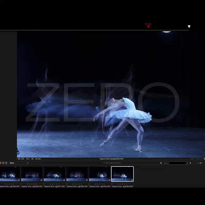Select the Capture One 0259.CR2 thumbnail

100,174
